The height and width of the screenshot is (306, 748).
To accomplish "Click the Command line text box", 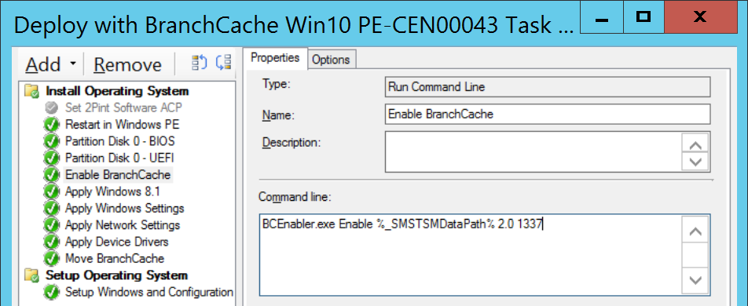I will [471, 255].
